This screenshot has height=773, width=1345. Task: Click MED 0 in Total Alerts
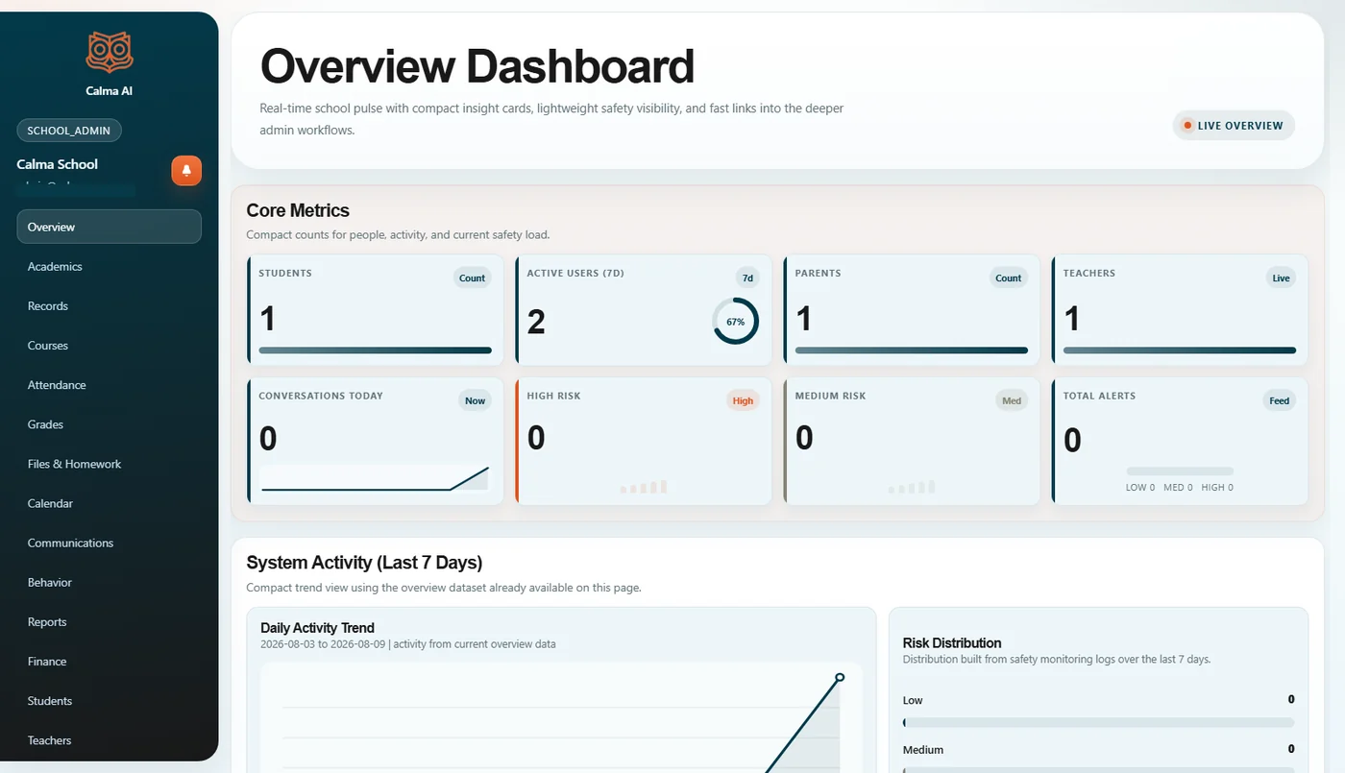[x=1178, y=488]
